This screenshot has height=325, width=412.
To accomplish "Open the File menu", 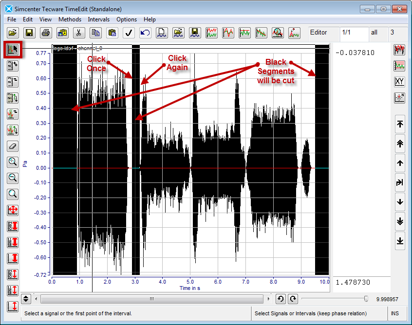I will pyautogui.click(x=12, y=19).
